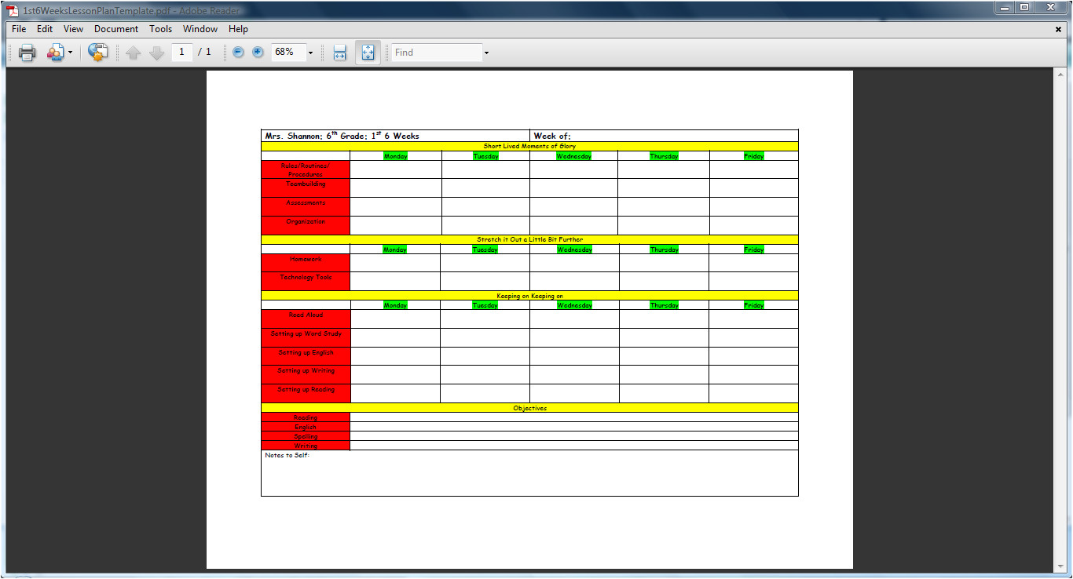This screenshot has width=1073, height=579.
Task: Click the Zoom Out minus icon
Action: point(238,53)
